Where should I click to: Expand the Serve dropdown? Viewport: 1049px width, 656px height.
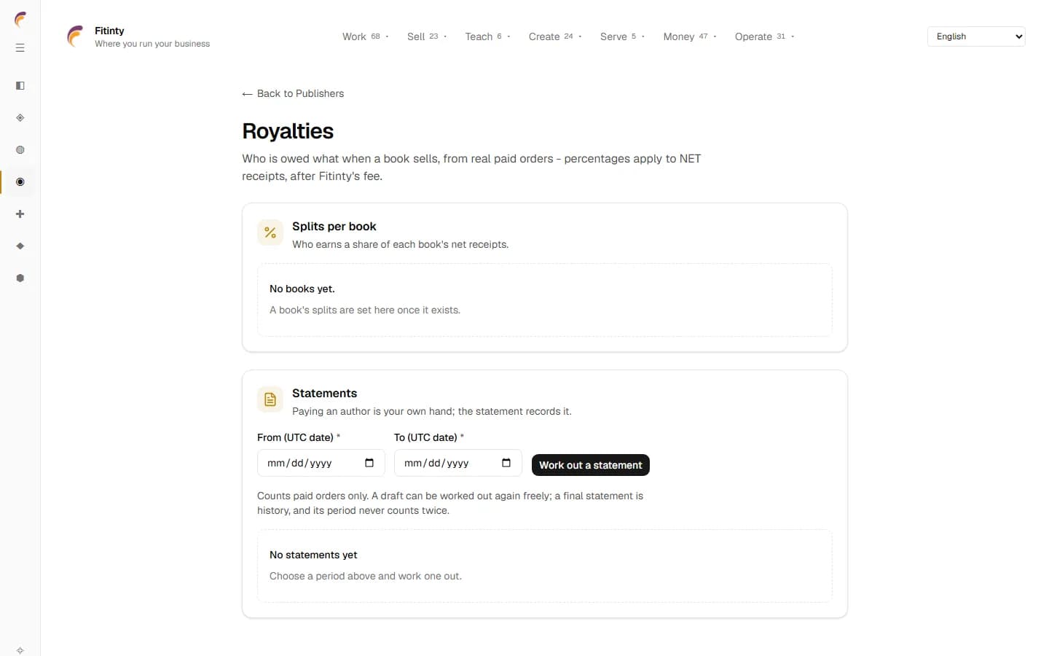[622, 36]
